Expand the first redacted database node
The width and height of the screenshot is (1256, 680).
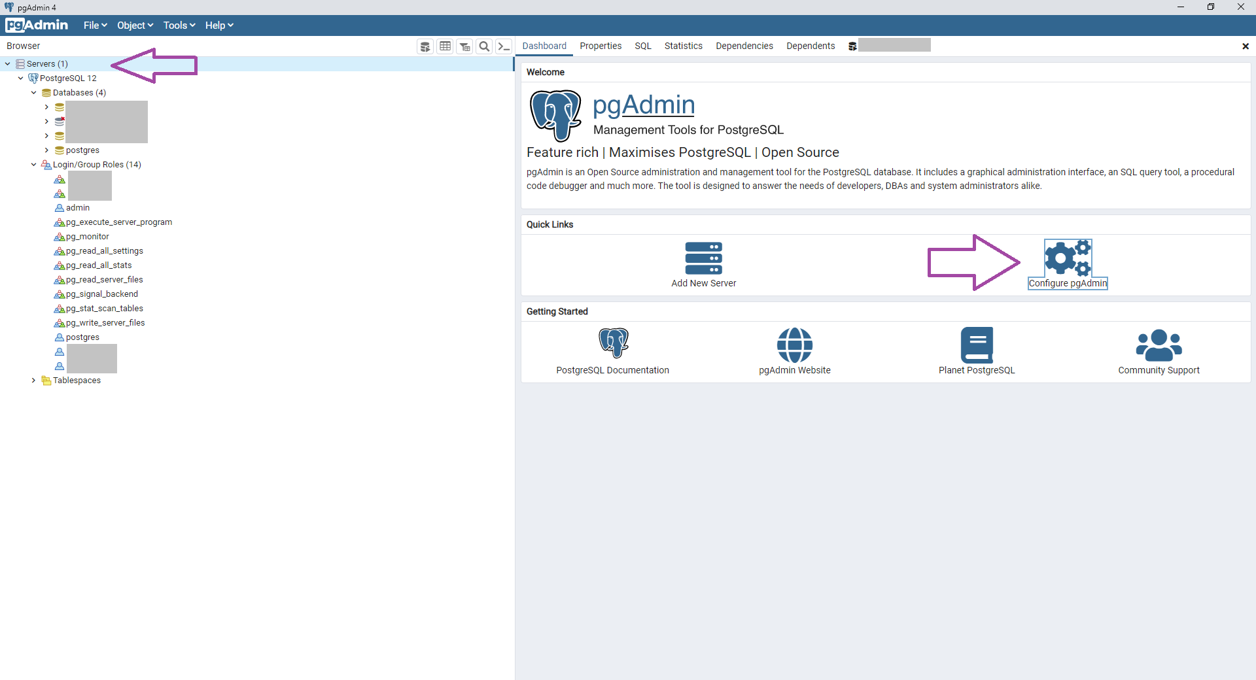pyautogui.click(x=46, y=107)
